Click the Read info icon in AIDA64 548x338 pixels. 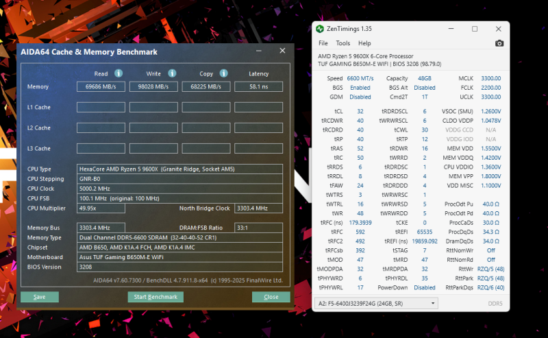tap(119, 73)
